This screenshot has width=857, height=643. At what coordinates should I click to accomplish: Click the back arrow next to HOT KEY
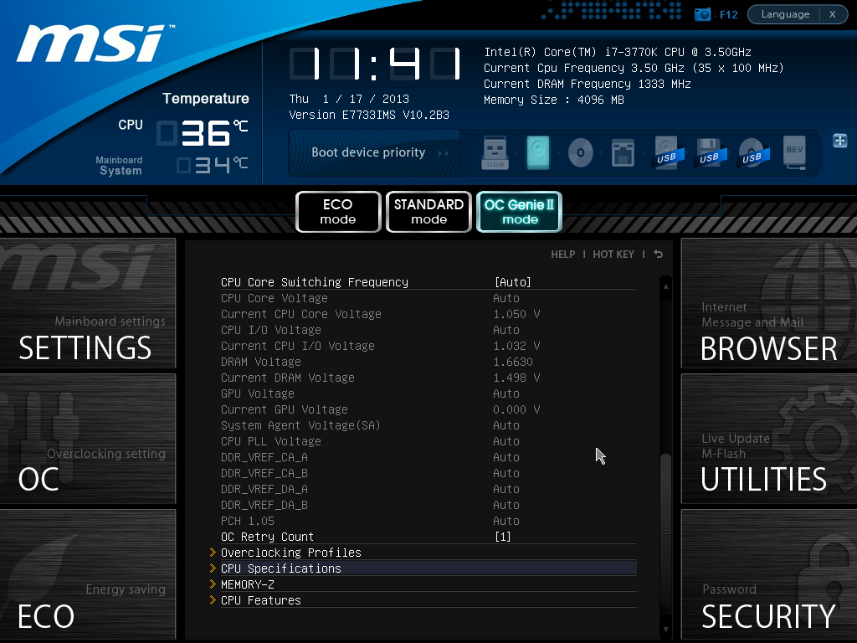658,255
